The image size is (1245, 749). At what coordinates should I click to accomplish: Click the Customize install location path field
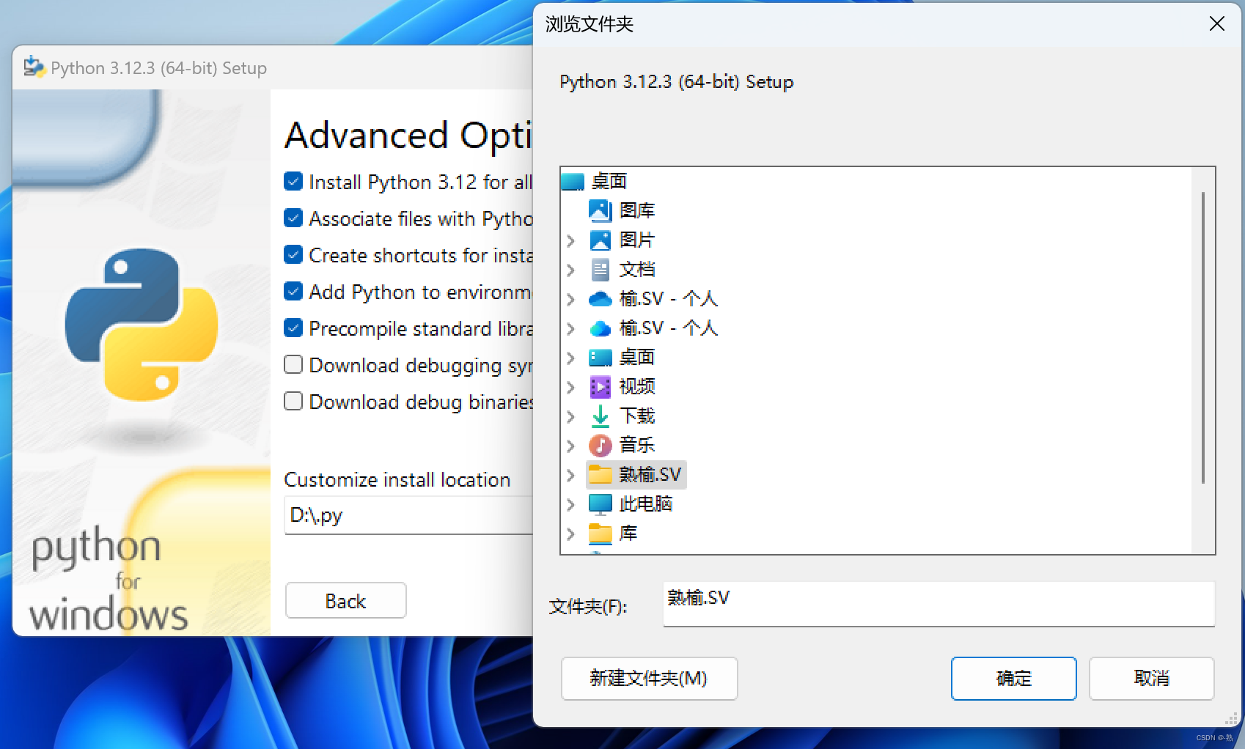(408, 515)
